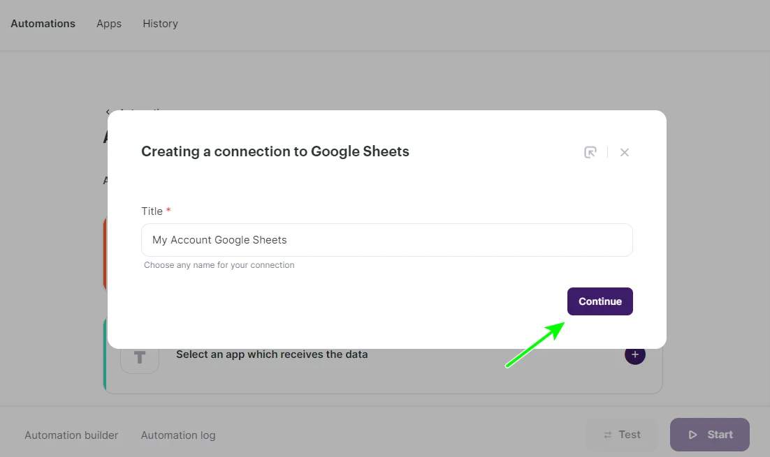Switch to the Automation builder tab
770x457 pixels.
[x=71, y=435]
